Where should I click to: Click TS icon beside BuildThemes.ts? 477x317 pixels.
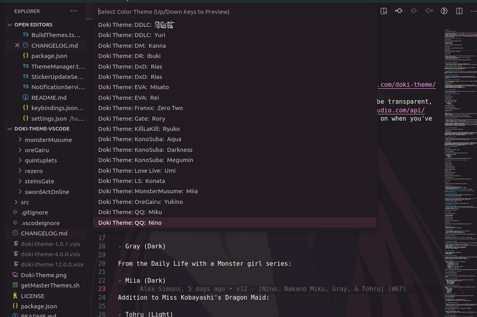[x=26, y=35]
